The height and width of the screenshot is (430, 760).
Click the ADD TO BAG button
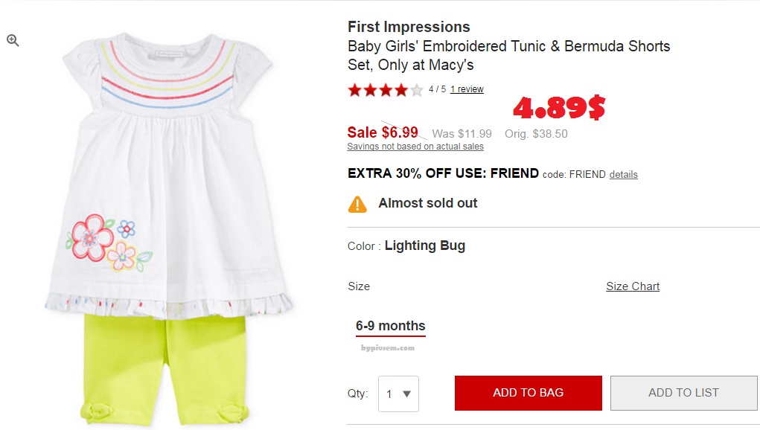tap(528, 393)
